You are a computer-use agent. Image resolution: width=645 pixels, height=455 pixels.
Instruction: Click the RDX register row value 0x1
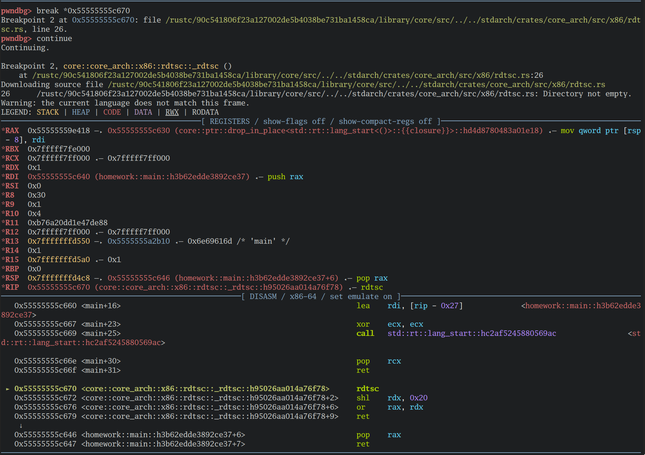click(x=34, y=167)
